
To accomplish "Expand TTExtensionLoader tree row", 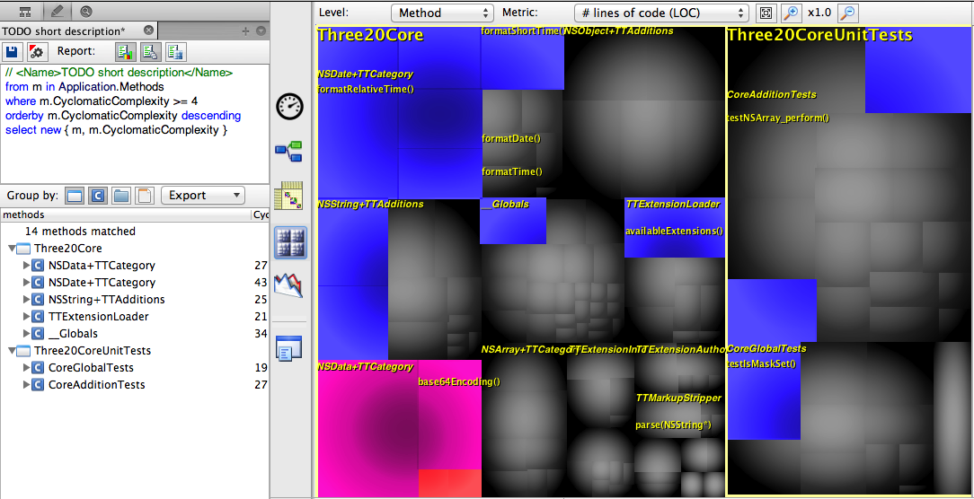I will pos(26,317).
